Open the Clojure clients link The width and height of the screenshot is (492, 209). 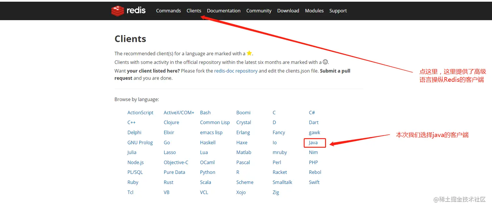[171, 122]
